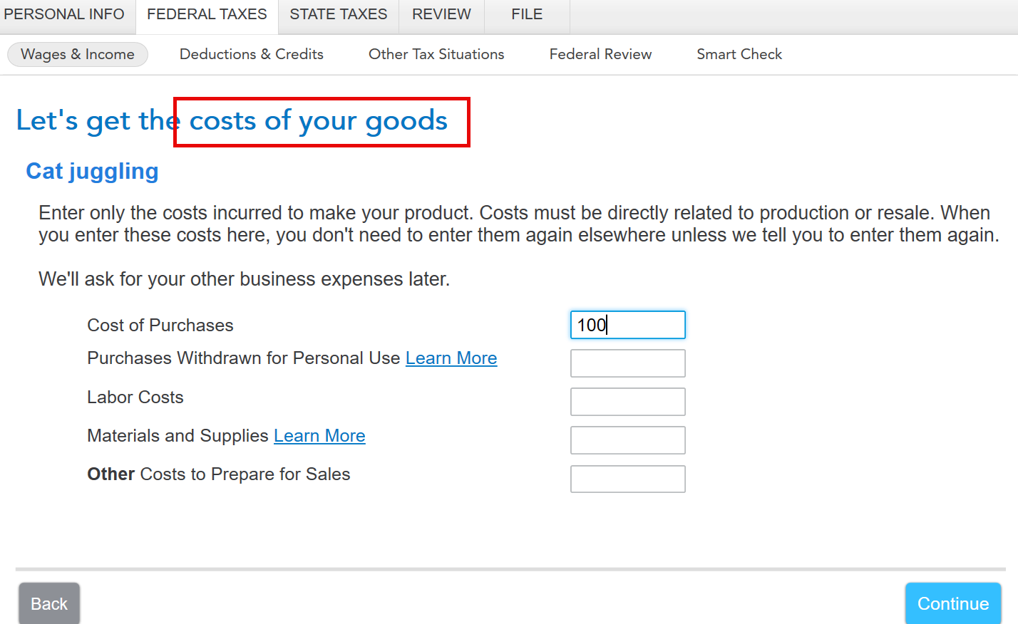Viewport: 1018px width, 624px height.
Task: Click the Cat juggling business heading
Action: [92, 172]
